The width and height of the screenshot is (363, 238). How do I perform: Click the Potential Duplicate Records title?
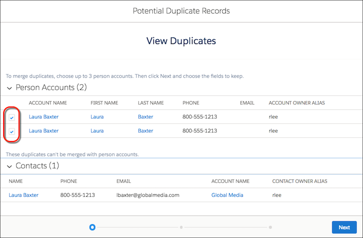181,11
